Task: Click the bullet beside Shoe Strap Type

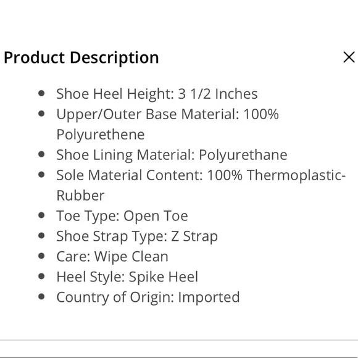Action: pos(41,236)
